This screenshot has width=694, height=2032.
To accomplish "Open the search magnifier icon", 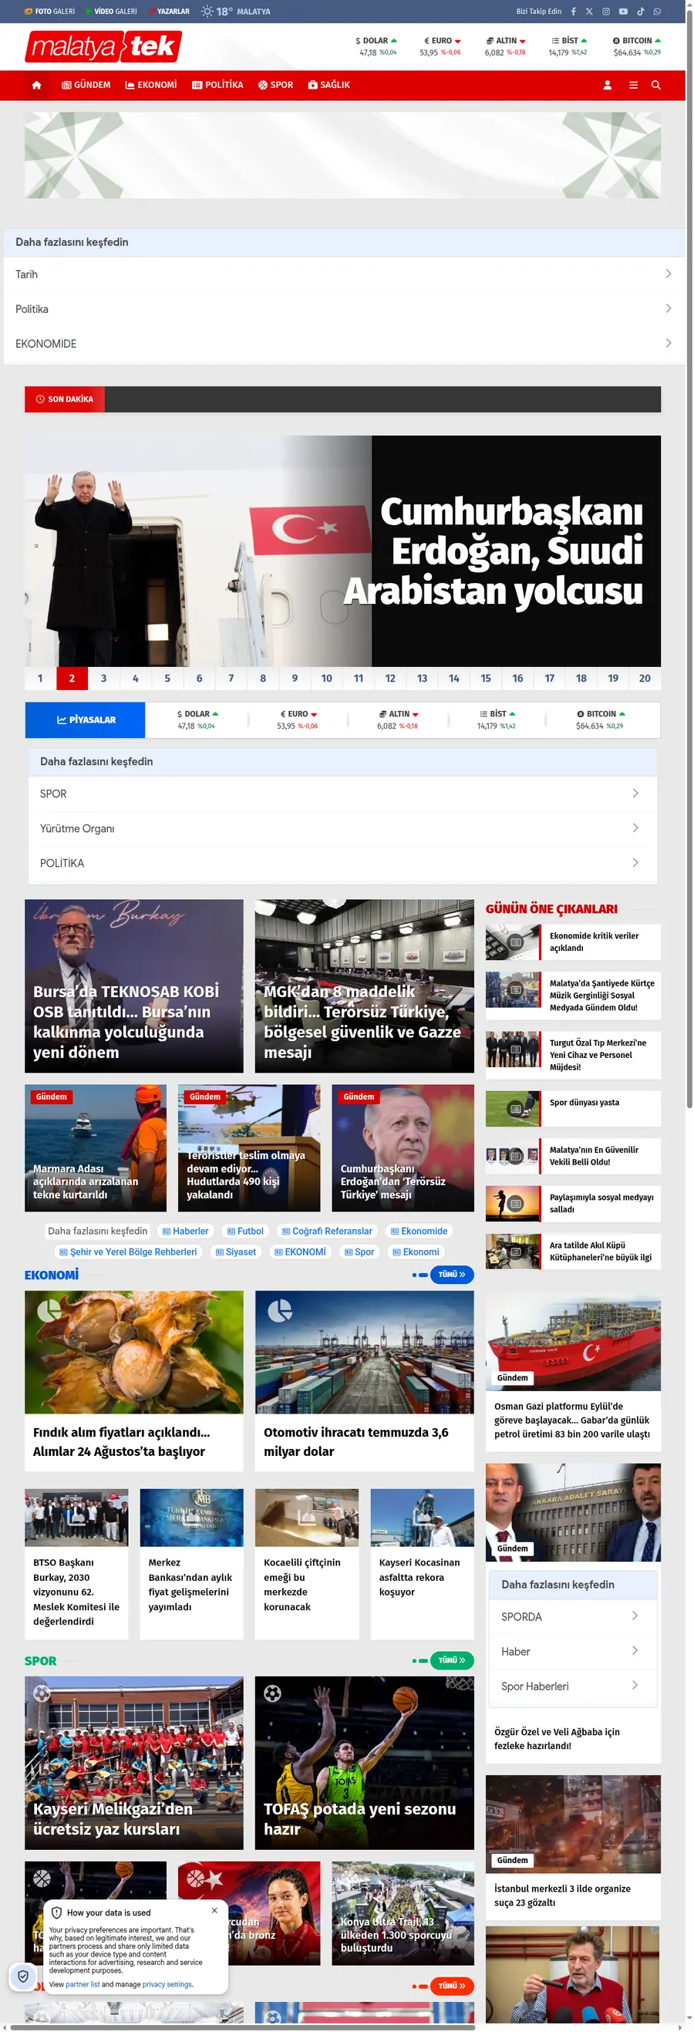I will tap(656, 85).
